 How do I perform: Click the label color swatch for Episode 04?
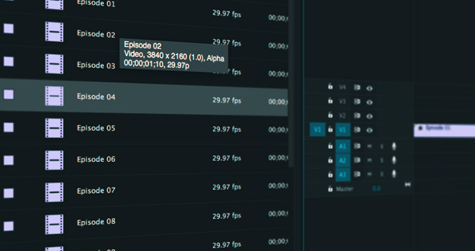8,95
